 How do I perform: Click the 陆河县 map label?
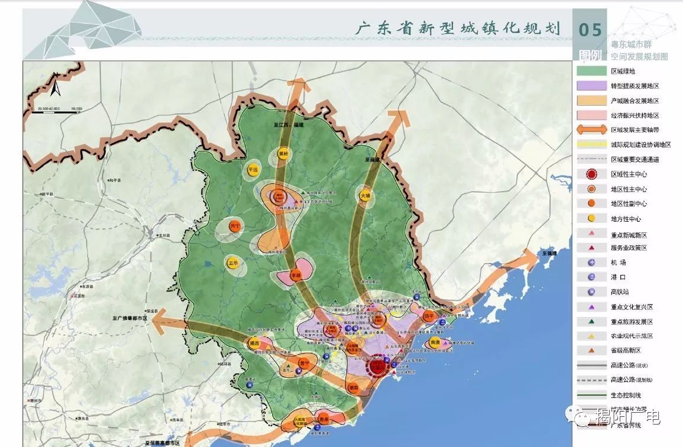click(x=224, y=364)
